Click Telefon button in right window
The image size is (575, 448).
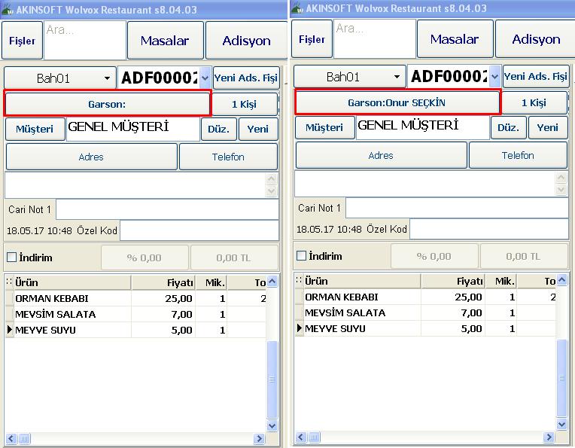(518, 155)
